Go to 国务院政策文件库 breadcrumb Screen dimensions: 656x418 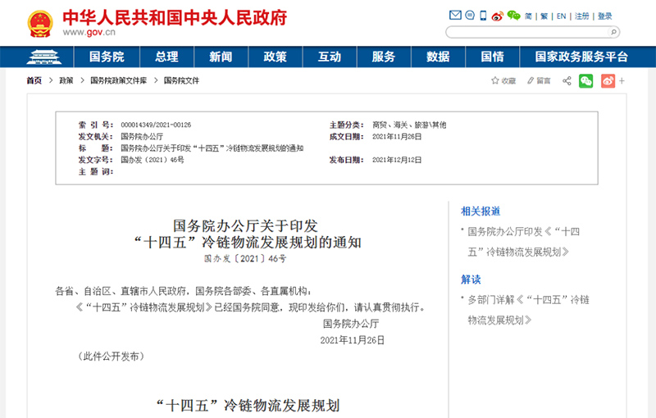pos(118,80)
